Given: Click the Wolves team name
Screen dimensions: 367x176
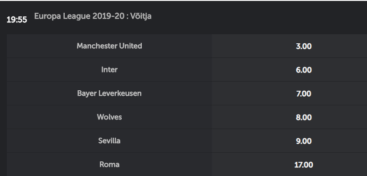Looking at the screenshot, I should coord(109,117).
